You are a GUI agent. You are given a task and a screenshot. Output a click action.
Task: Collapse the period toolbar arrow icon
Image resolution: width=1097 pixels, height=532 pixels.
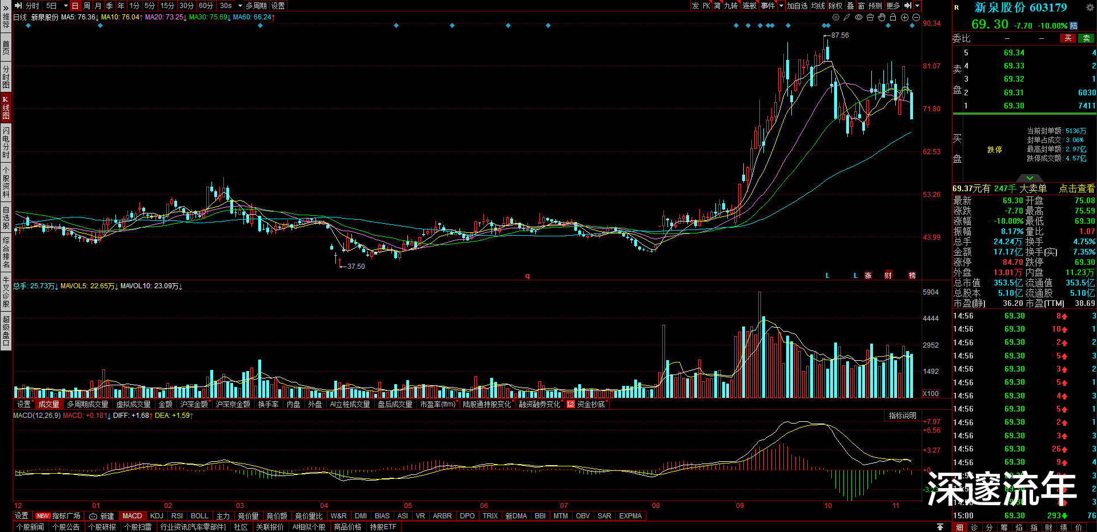click(18, 6)
